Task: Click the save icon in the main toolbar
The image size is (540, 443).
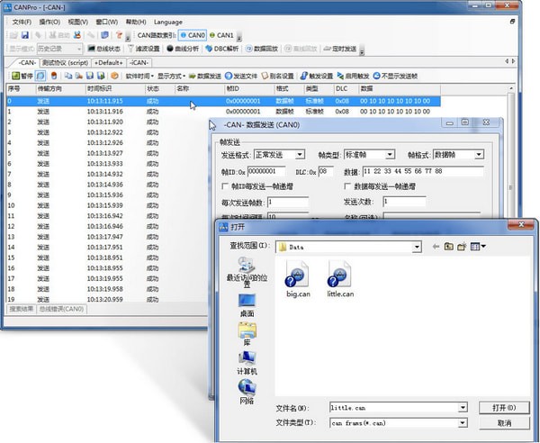Action: (25, 35)
